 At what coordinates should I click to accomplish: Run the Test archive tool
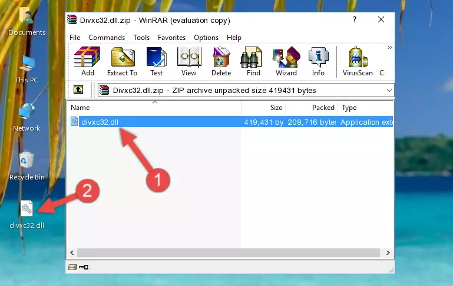click(x=156, y=61)
